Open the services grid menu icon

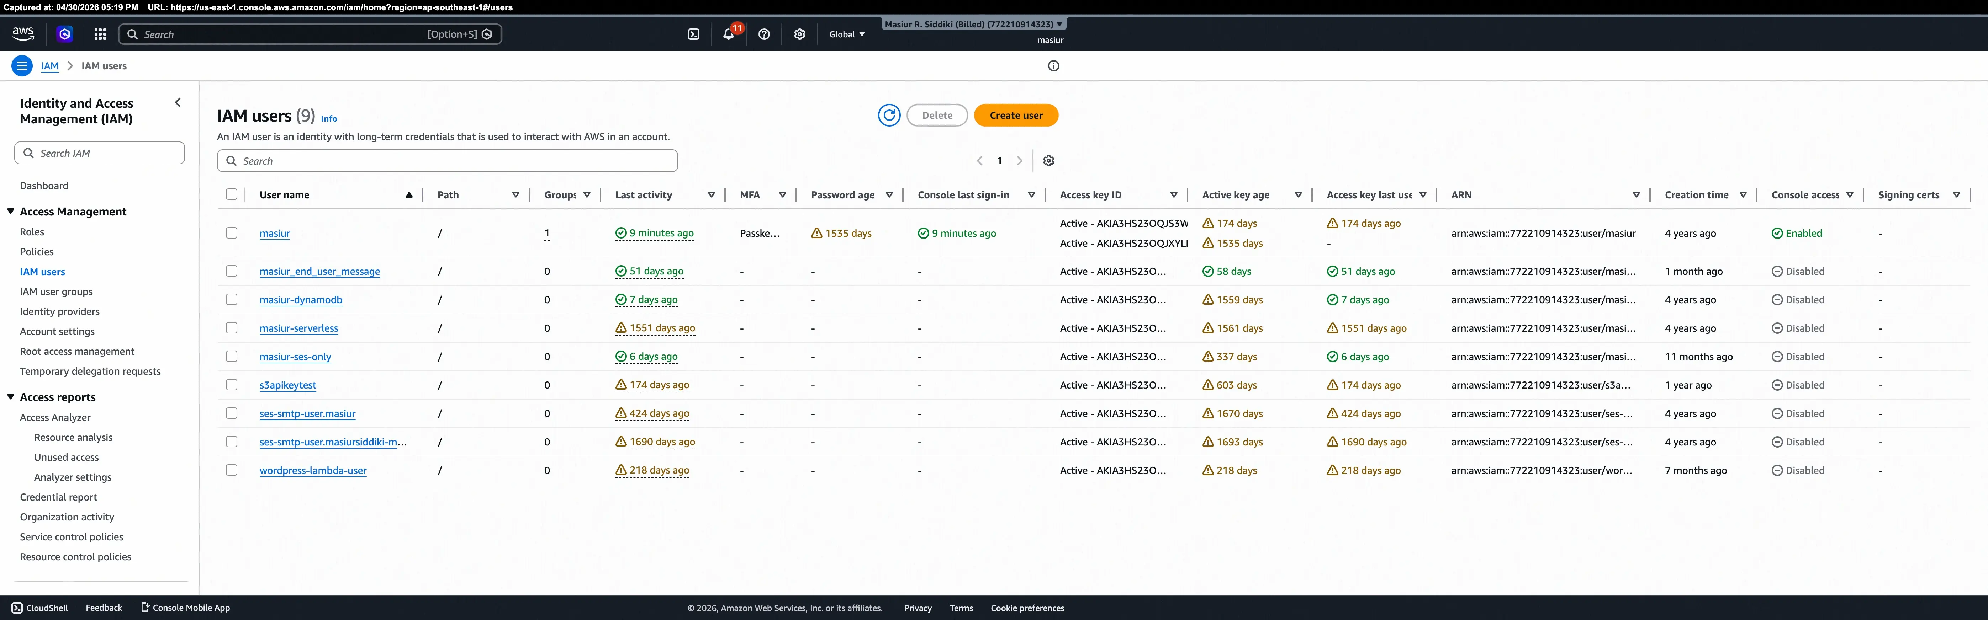coord(100,34)
